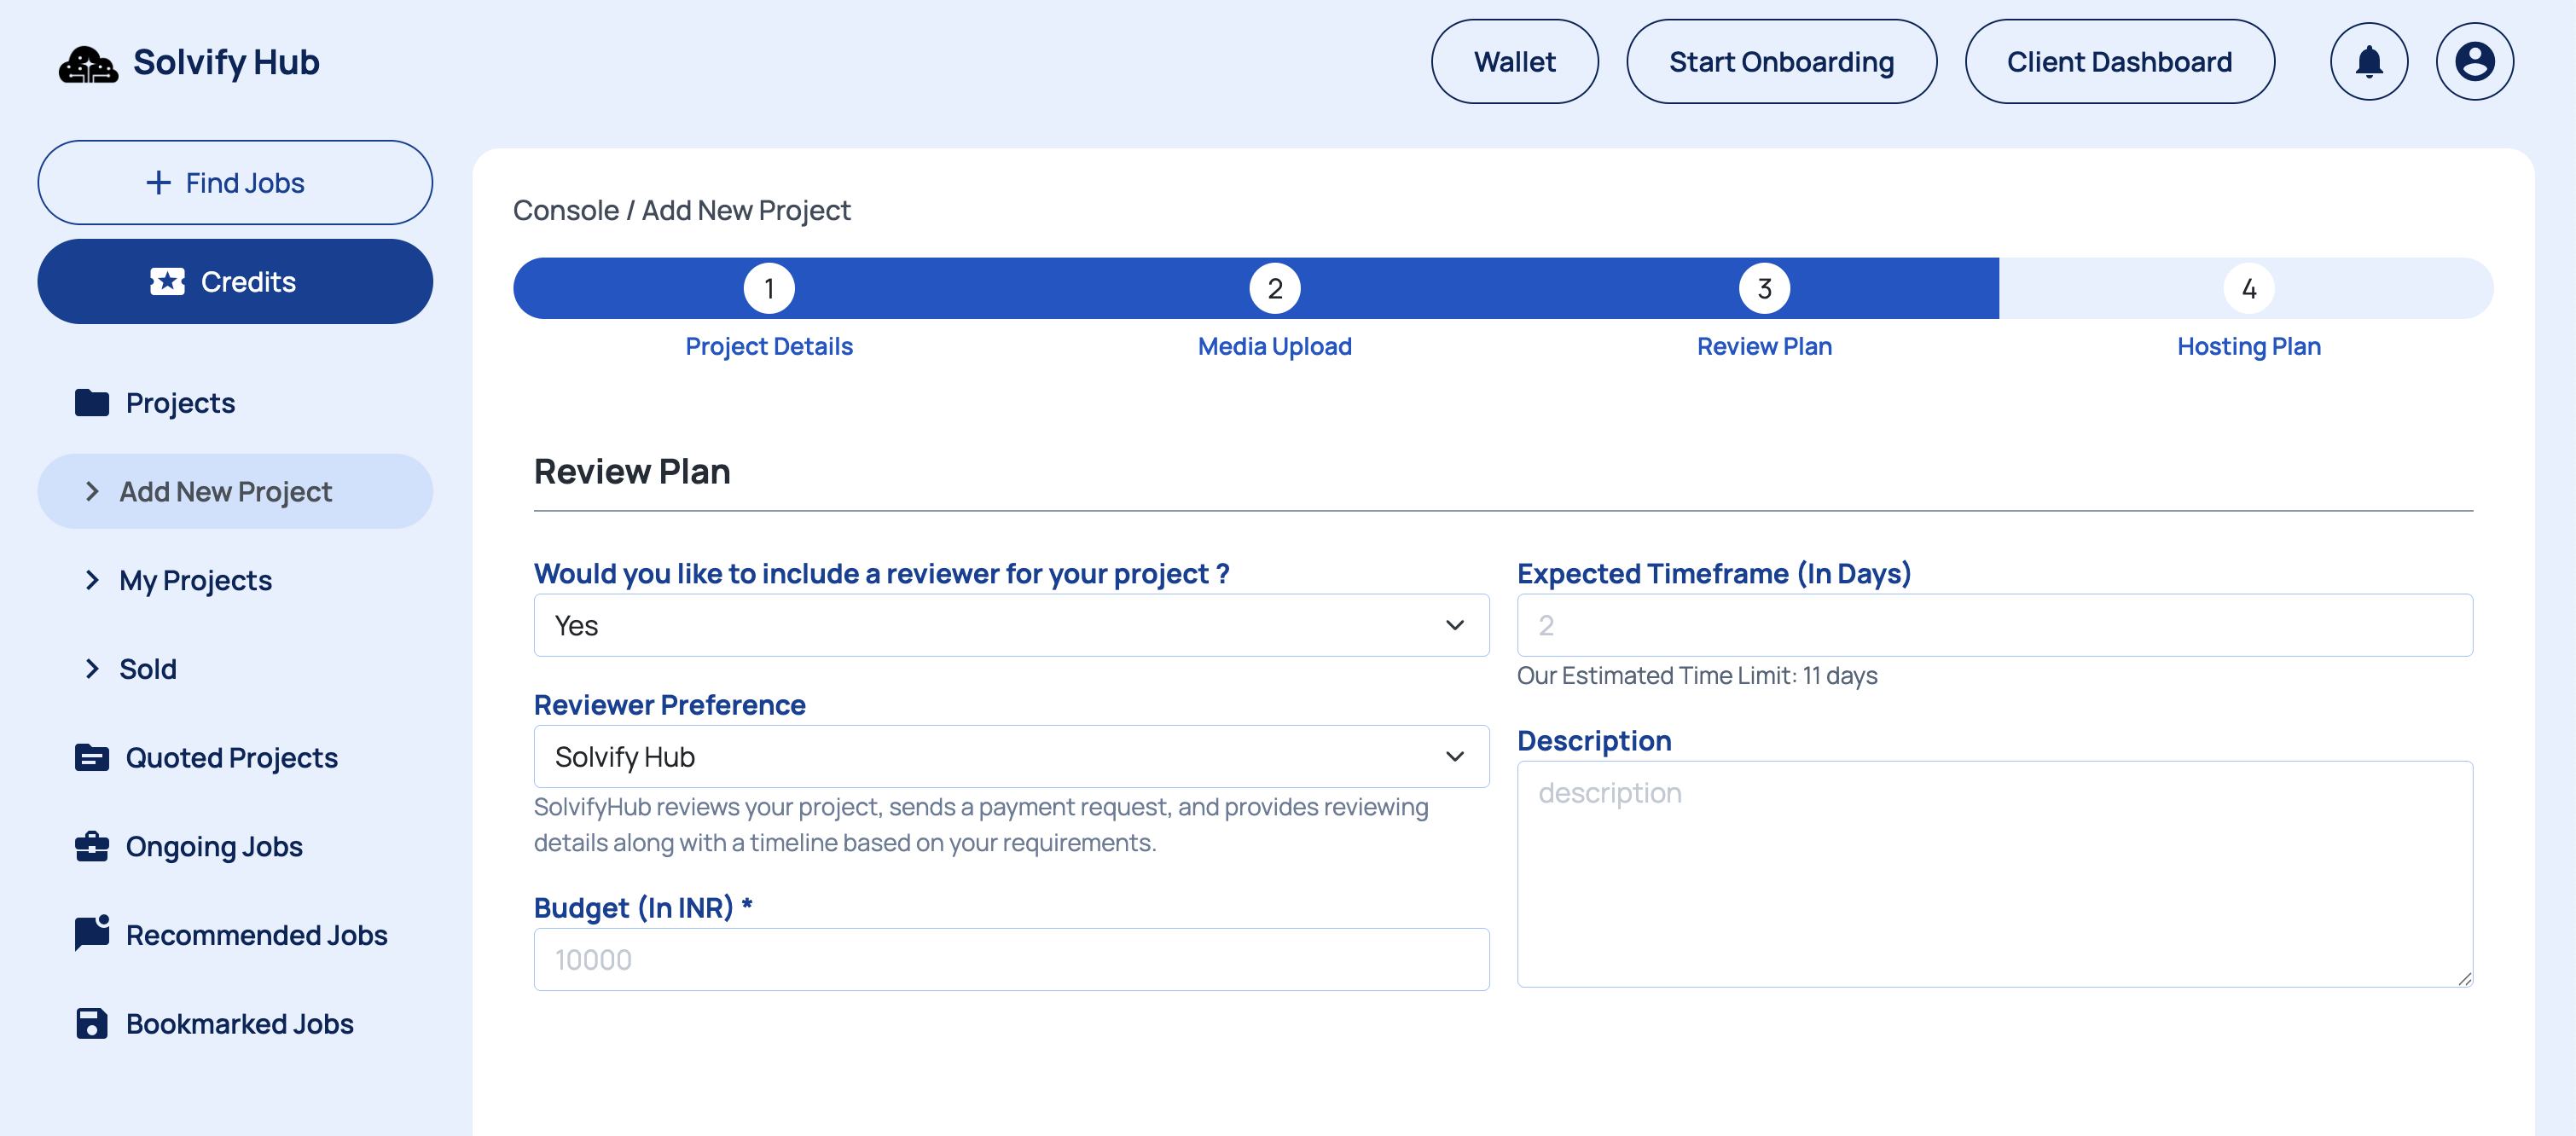Screen dimensions: 2576x1136
Task: Click the Projects folder icon
Action: click(x=92, y=403)
